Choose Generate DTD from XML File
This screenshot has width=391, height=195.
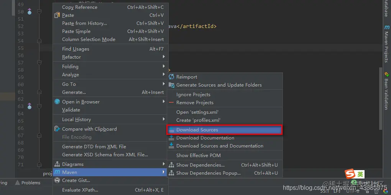110,147
